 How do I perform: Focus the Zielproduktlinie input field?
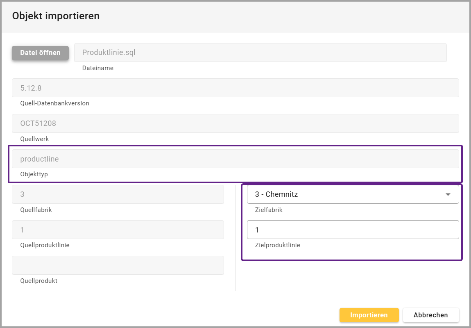click(x=352, y=230)
